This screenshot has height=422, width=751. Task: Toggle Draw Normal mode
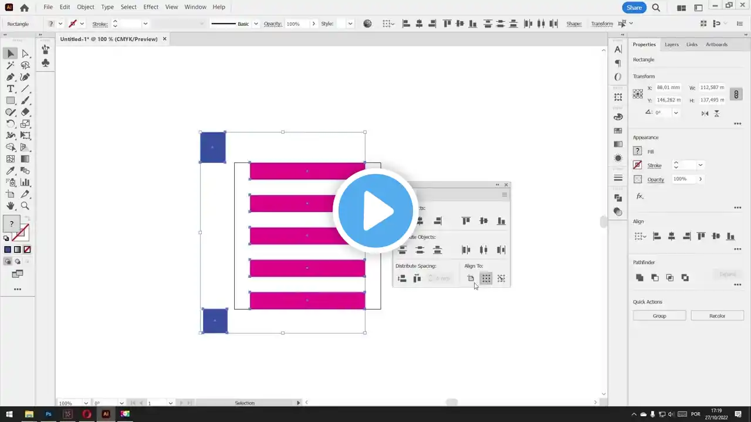[8, 261]
